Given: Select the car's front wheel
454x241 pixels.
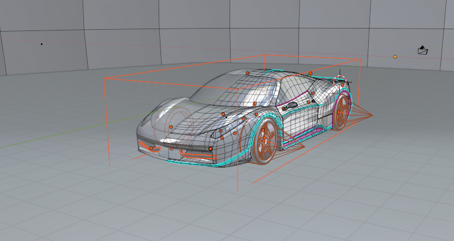Looking at the screenshot, I should coord(266,141).
